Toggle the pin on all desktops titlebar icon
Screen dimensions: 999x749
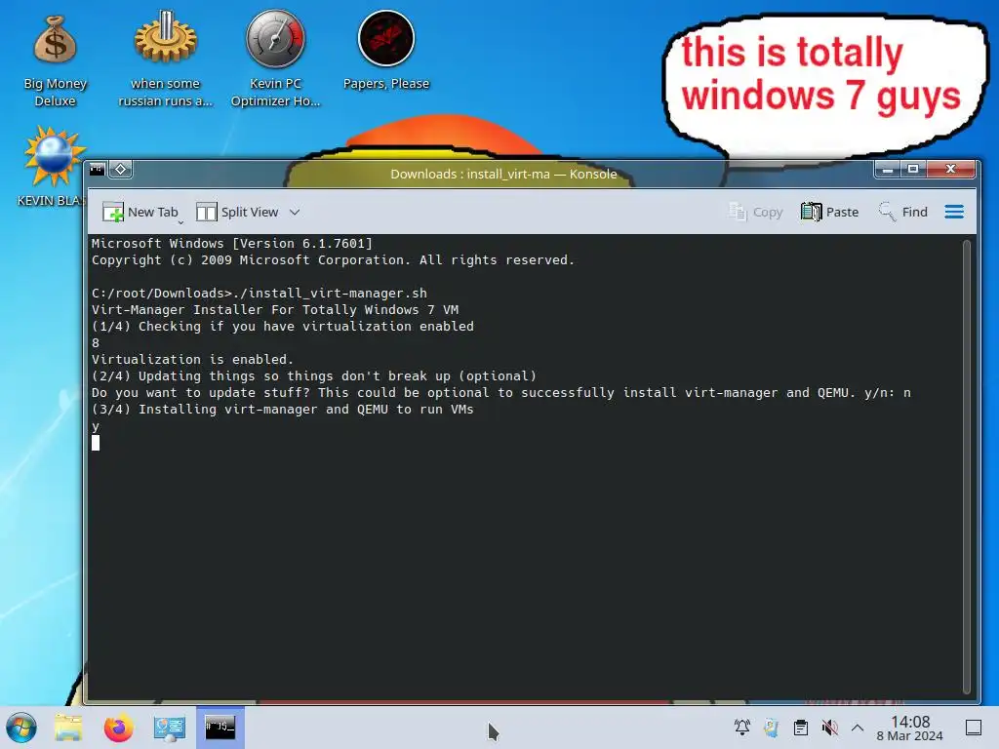120,170
